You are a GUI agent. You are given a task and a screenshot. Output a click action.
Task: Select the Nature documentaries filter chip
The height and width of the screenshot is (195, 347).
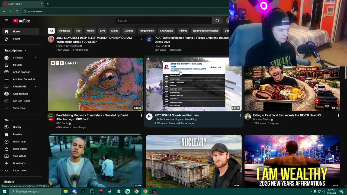point(206,31)
